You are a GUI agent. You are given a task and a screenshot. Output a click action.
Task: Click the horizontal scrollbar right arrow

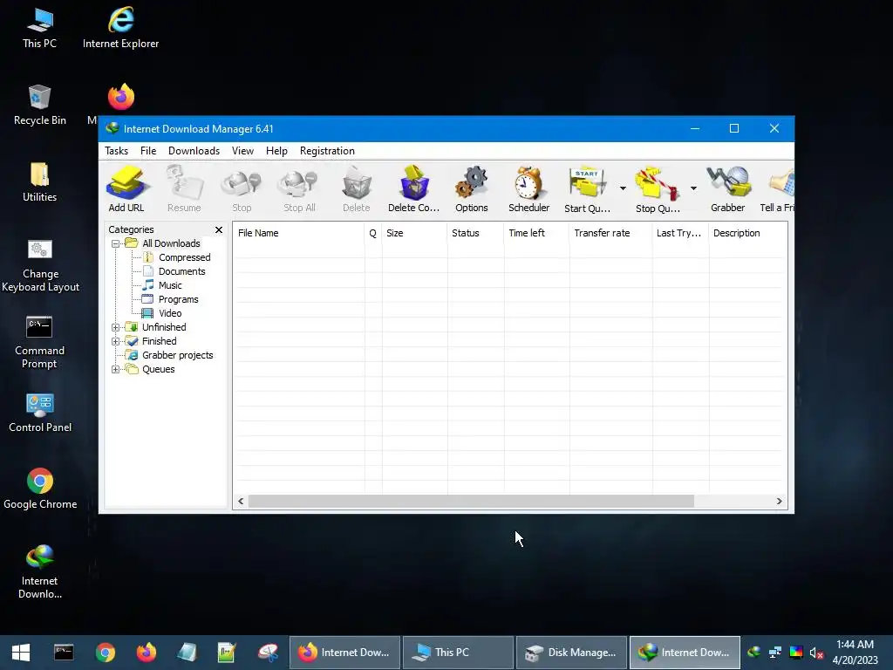[779, 502]
